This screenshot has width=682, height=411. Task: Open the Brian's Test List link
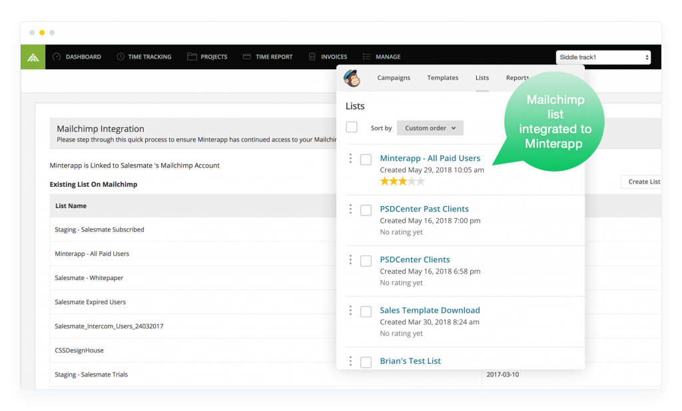[x=410, y=361]
